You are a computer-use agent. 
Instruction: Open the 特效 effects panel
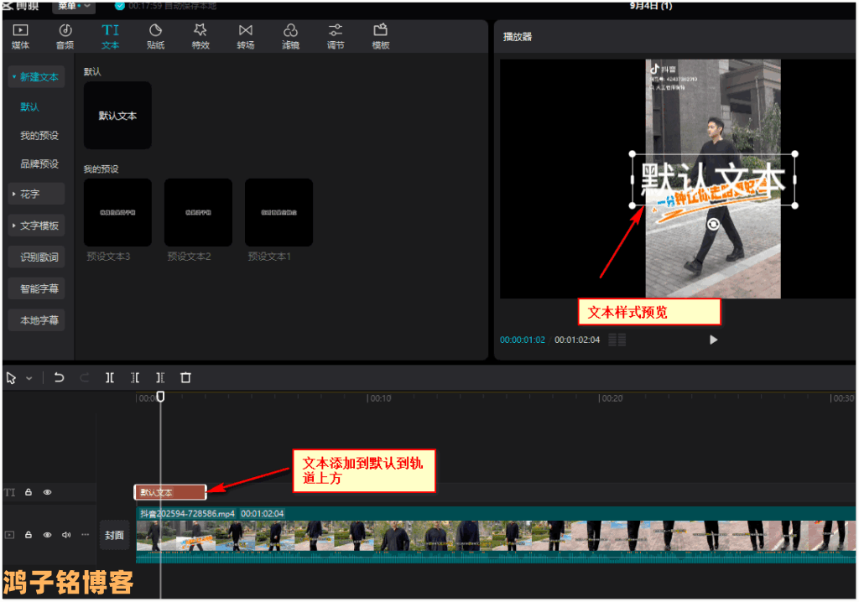click(200, 36)
